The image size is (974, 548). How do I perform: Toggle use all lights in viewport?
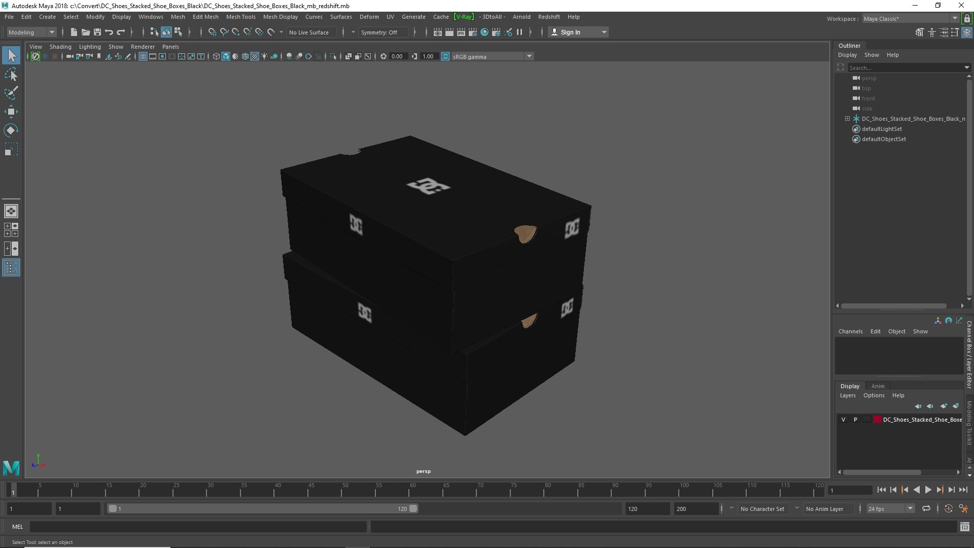265,56
